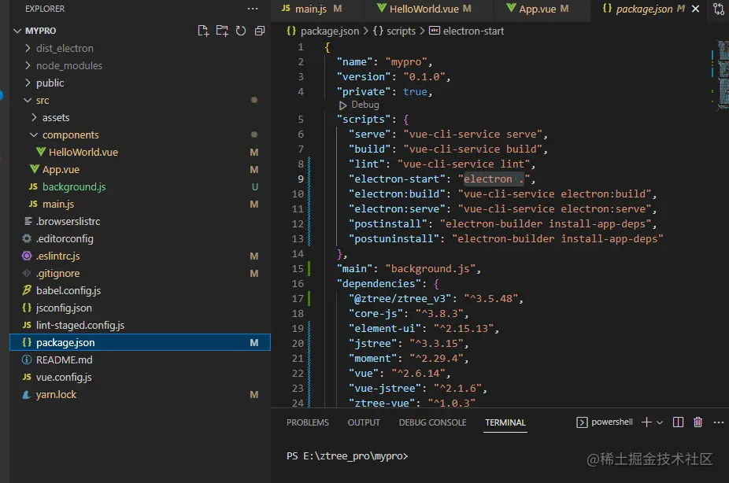729x483 pixels.
Task: Open the OUTPUT panel tab
Action: (x=364, y=422)
